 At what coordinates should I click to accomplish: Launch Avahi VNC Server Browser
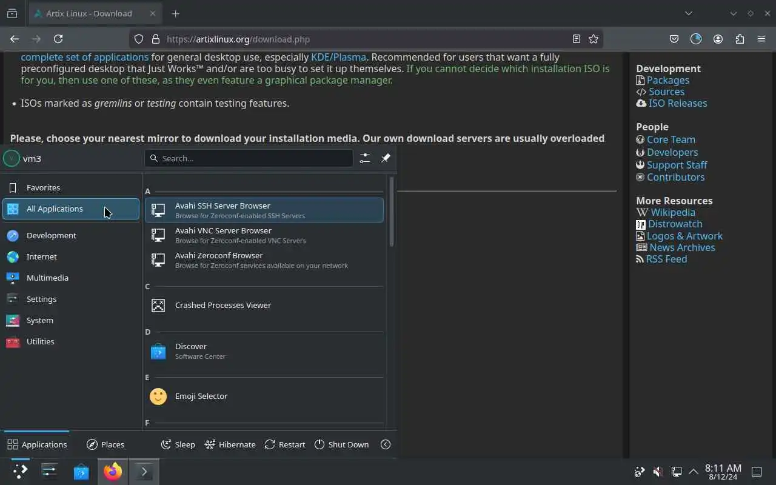[264, 235]
